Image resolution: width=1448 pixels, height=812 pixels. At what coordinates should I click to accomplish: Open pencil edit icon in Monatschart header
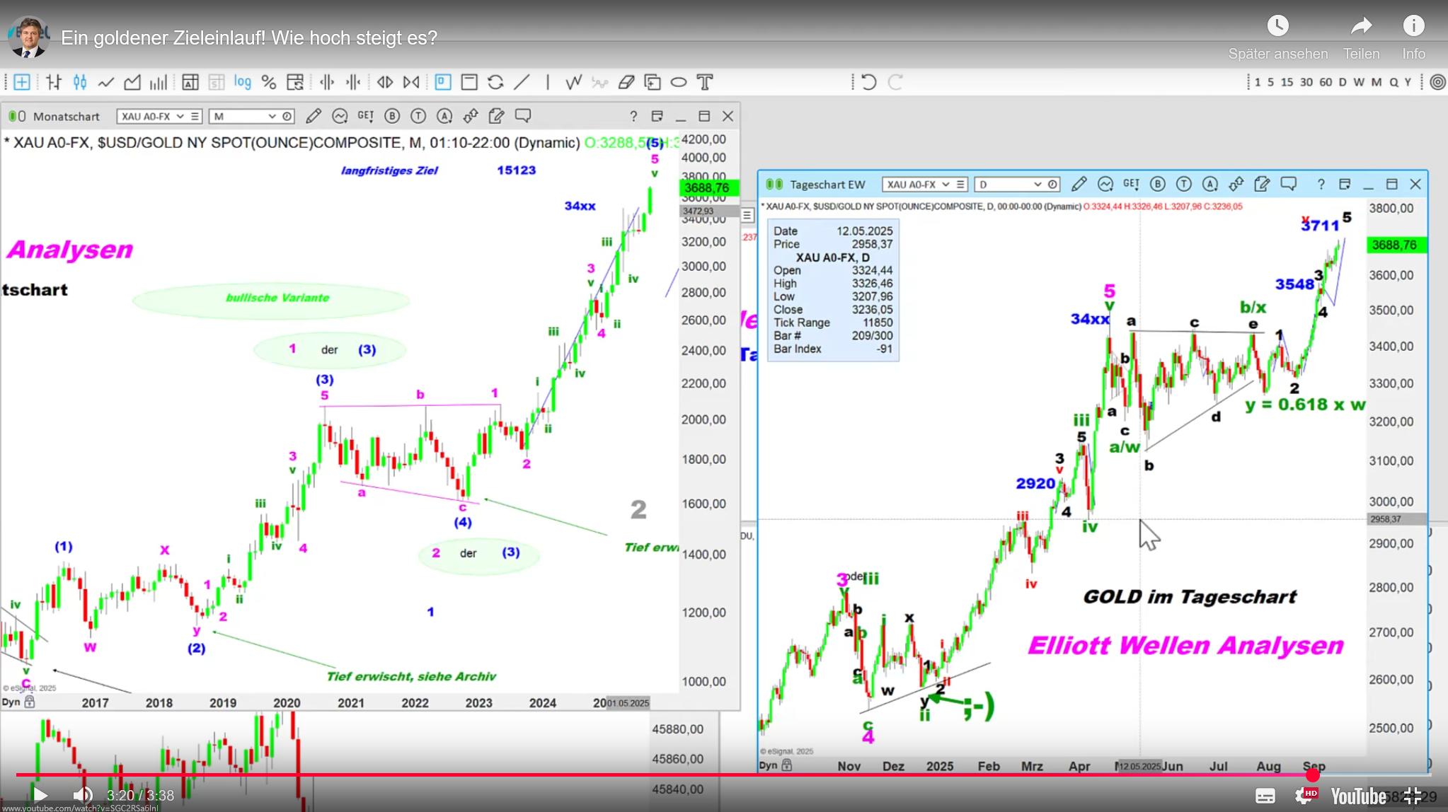tap(313, 116)
